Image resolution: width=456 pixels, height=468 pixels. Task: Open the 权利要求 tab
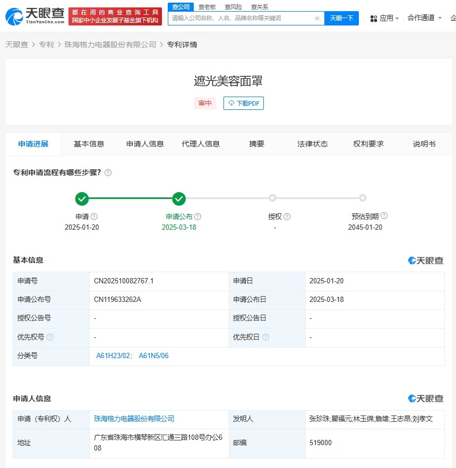click(x=368, y=144)
